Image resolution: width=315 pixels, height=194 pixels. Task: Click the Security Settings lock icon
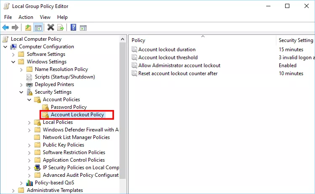pyautogui.click(x=29, y=92)
